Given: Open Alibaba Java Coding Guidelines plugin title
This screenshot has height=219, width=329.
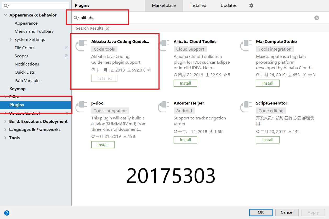Looking at the screenshot, I should coord(120,42).
